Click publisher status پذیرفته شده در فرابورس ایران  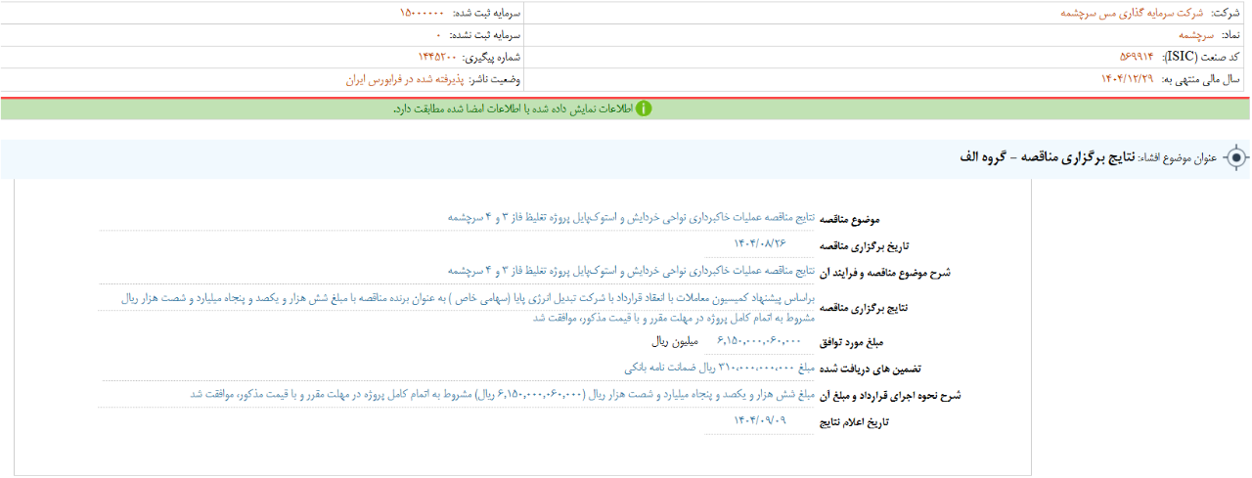click(x=405, y=79)
